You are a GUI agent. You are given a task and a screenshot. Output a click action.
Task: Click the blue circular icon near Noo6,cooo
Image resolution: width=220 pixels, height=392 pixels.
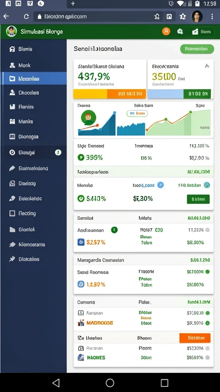coord(160,185)
